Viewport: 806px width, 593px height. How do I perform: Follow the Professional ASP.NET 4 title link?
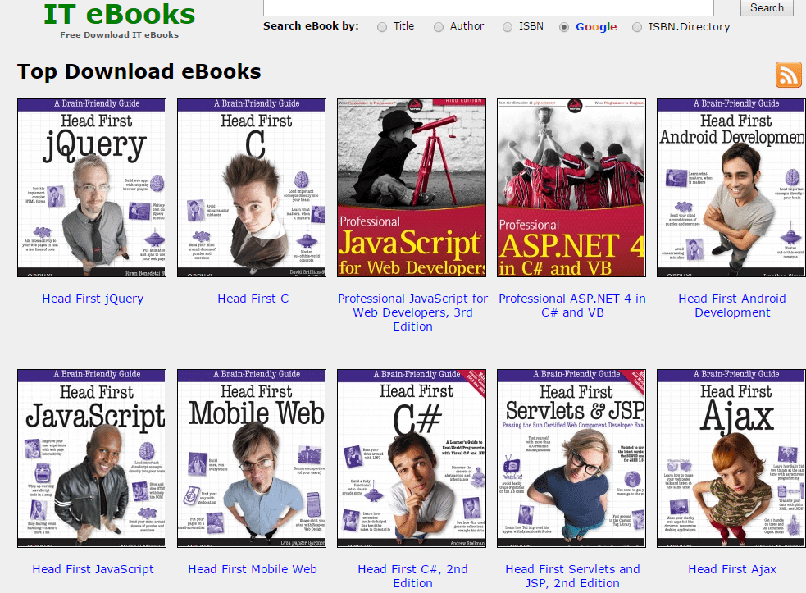pyautogui.click(x=572, y=305)
